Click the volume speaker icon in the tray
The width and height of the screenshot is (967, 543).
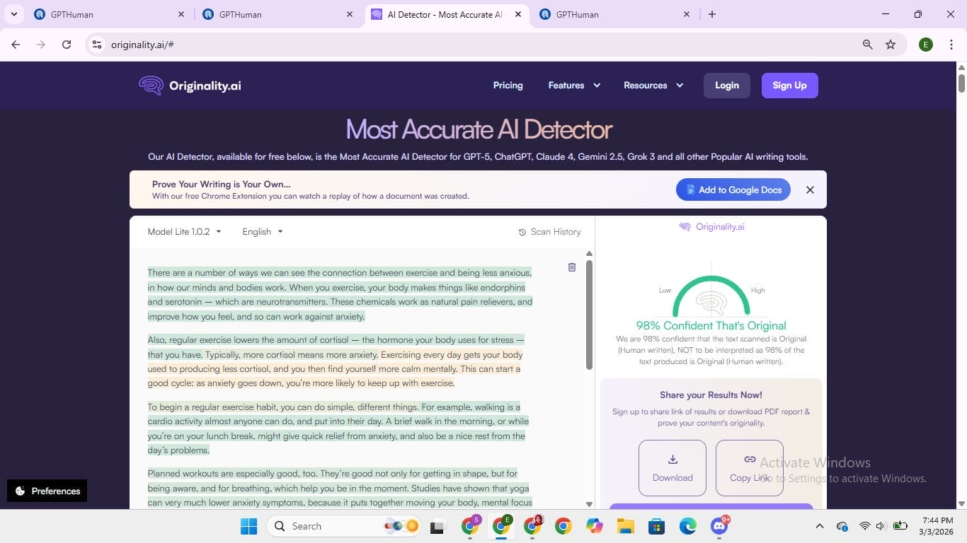point(881,526)
